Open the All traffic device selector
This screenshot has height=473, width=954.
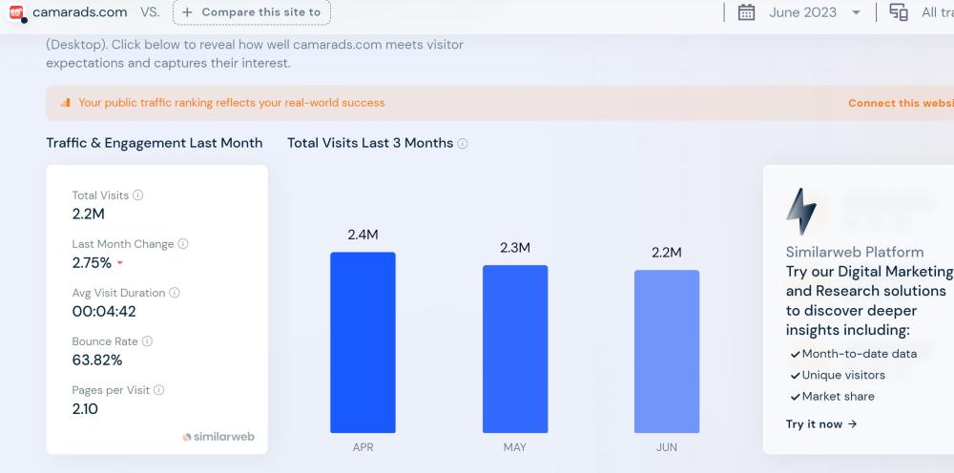tap(937, 12)
